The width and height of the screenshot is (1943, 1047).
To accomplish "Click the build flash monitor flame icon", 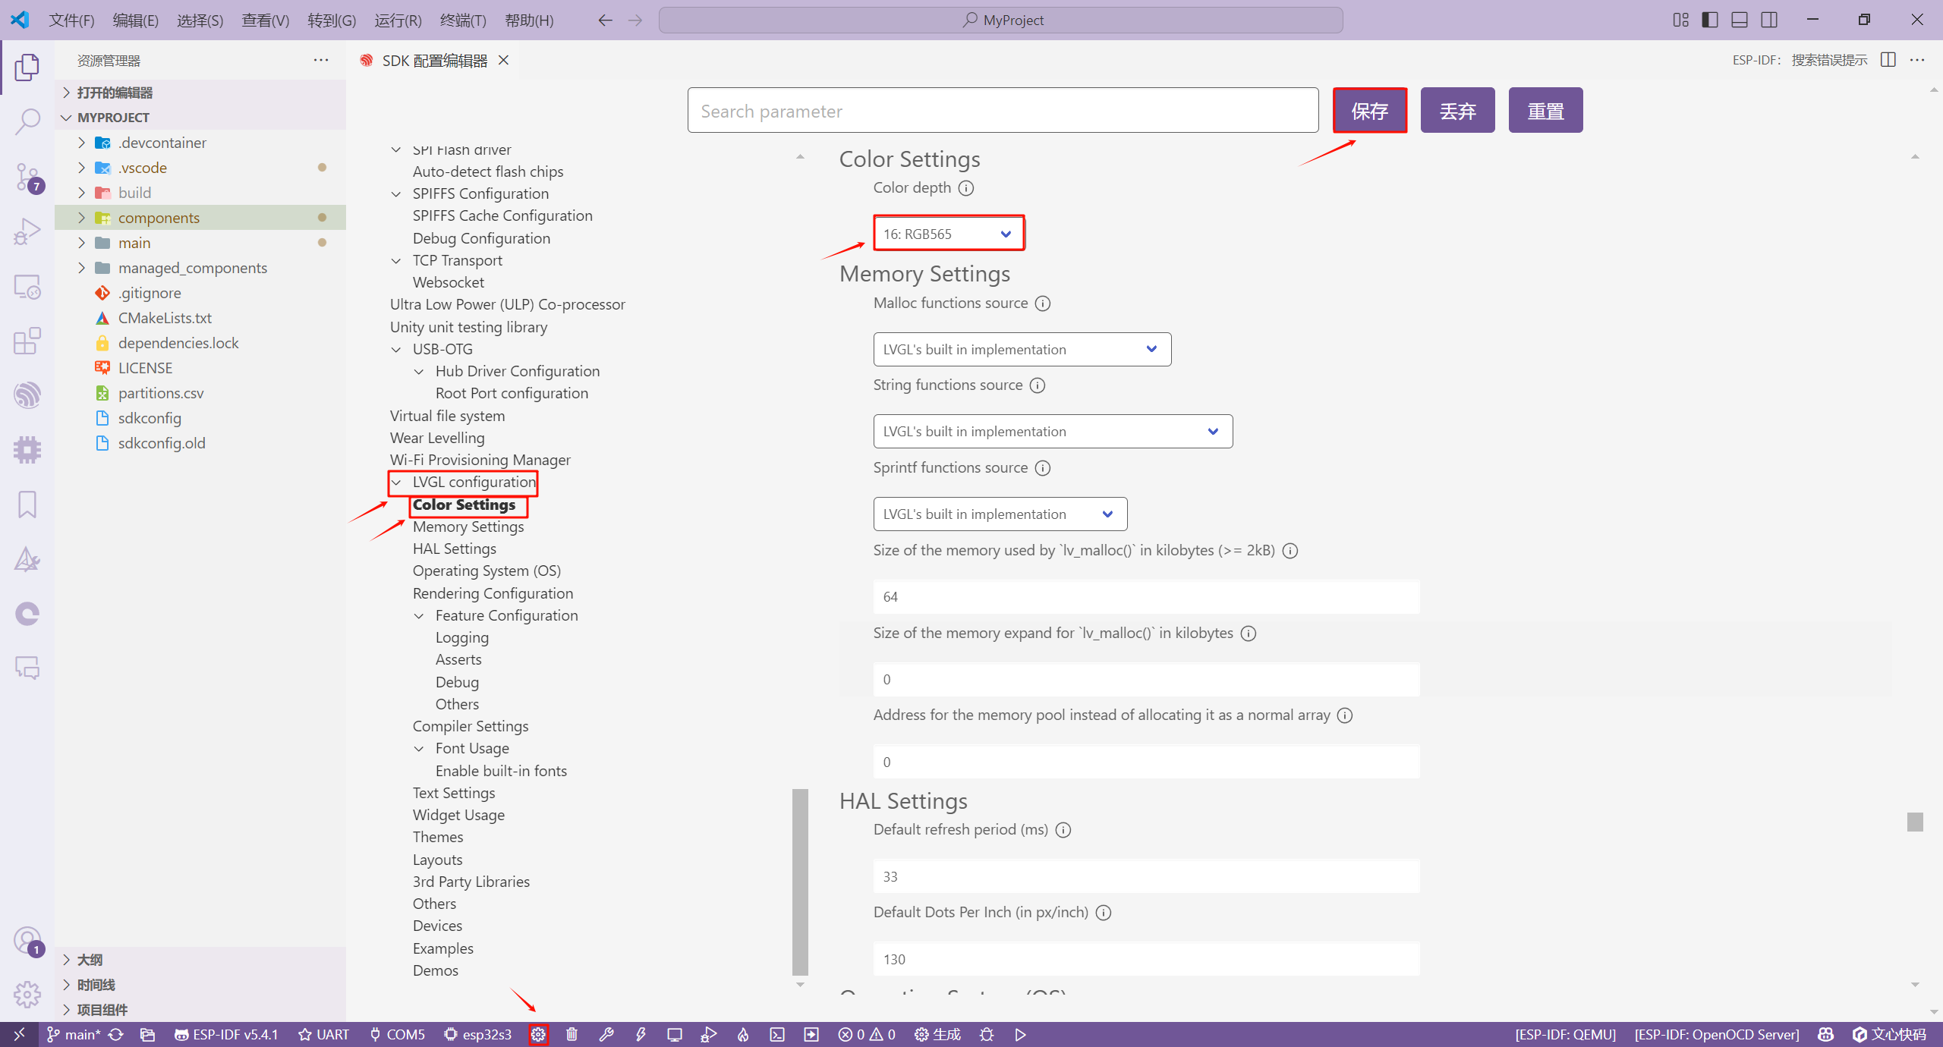I will click(x=743, y=1034).
